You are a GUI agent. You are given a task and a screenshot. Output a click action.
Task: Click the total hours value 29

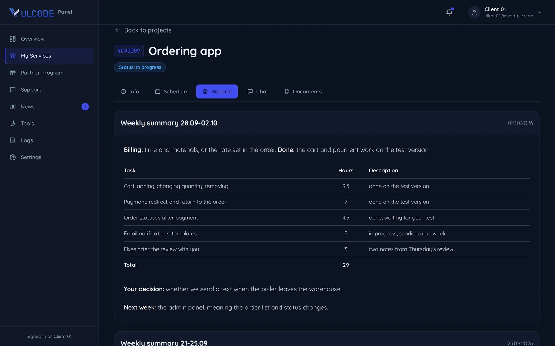[345, 265]
